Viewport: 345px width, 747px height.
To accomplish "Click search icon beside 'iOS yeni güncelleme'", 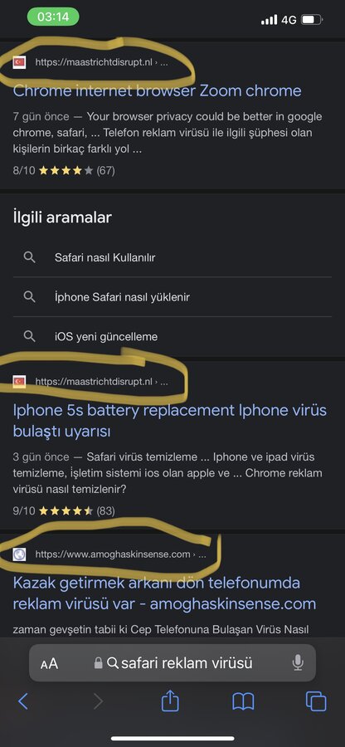I will [30, 336].
